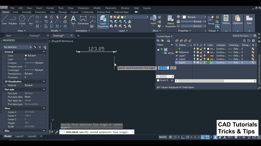Toggle lock icon for layer 0
261x146 pixels.
(201, 49)
